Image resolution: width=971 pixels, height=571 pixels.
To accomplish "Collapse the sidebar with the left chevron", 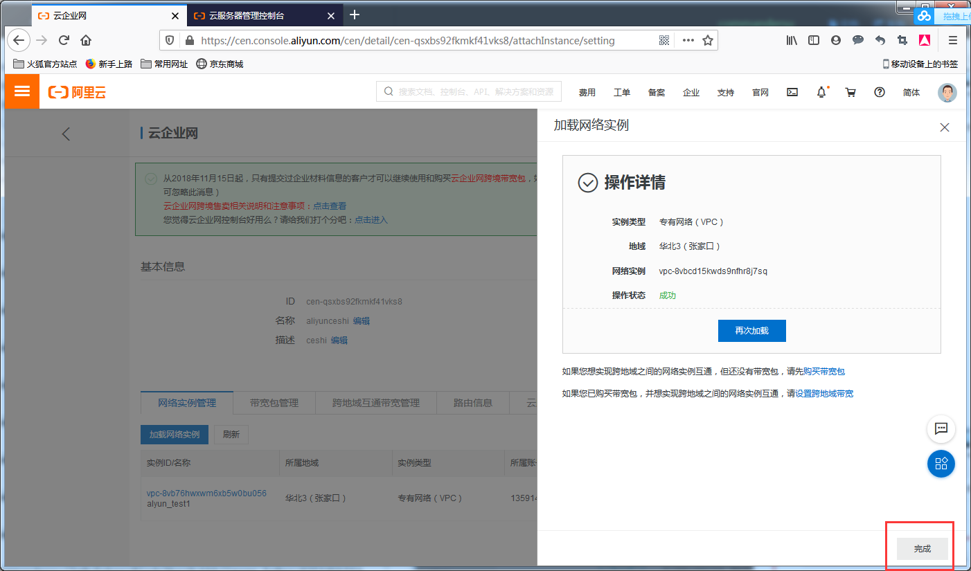I will pyautogui.click(x=66, y=134).
